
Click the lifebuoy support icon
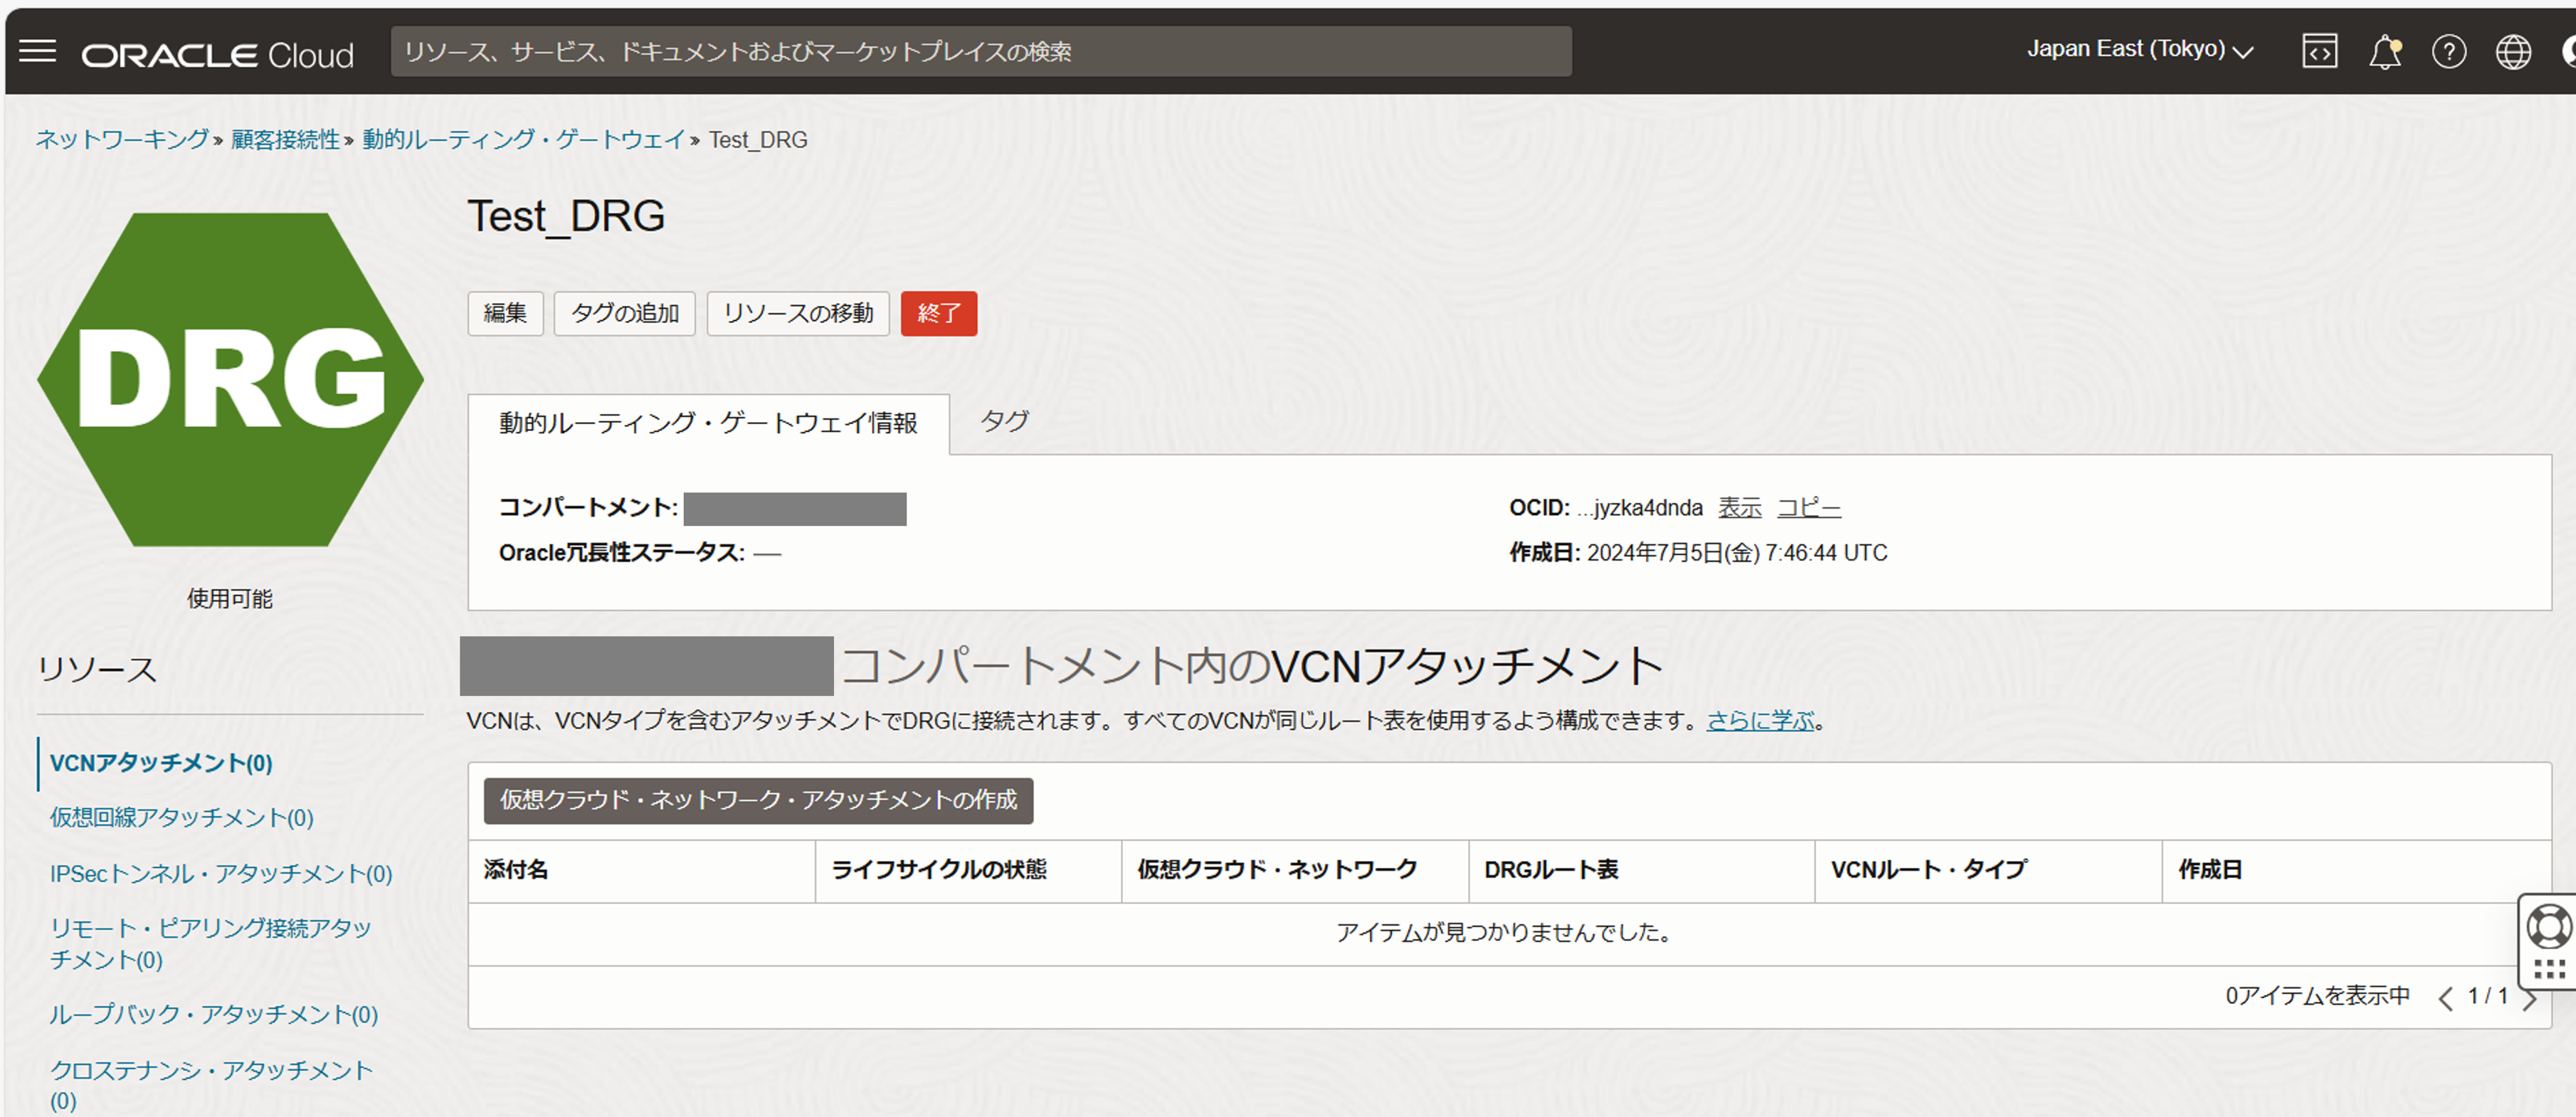click(x=2548, y=926)
